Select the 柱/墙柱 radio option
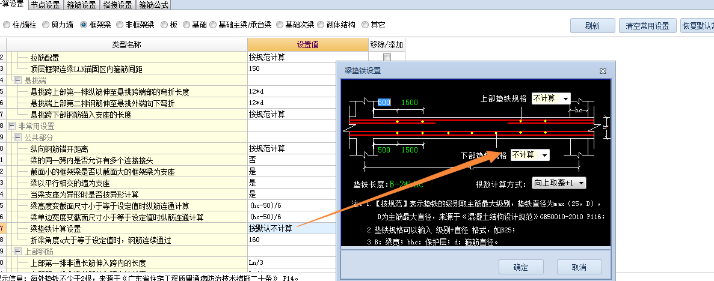714x281 pixels. (x=7, y=25)
